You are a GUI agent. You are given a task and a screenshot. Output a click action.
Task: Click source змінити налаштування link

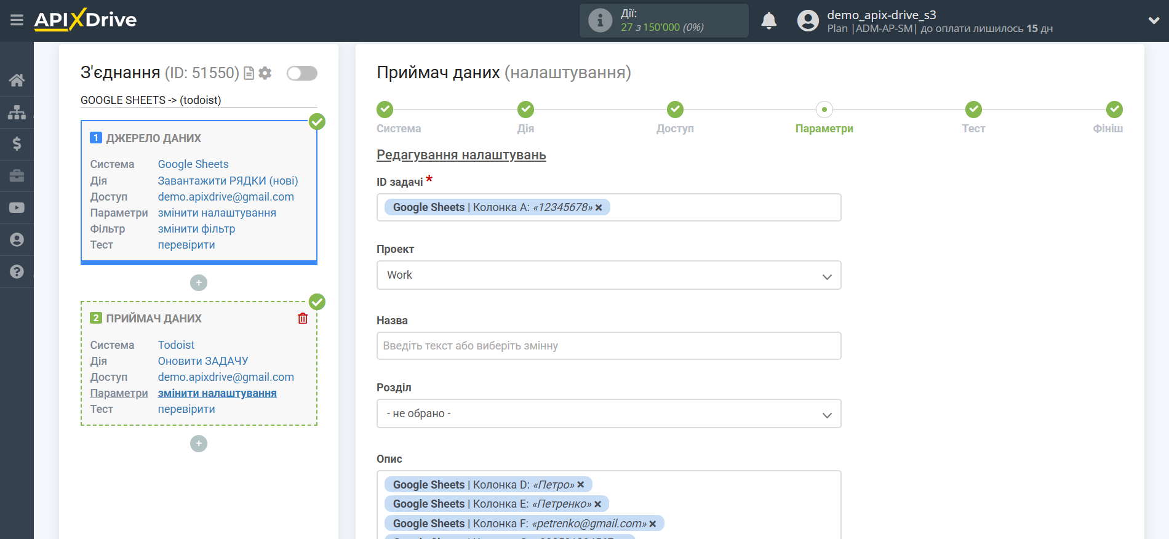pos(217,213)
